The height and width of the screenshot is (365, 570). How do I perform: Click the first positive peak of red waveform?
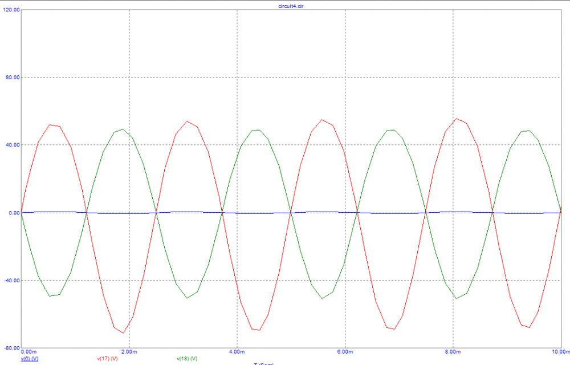tap(51, 124)
